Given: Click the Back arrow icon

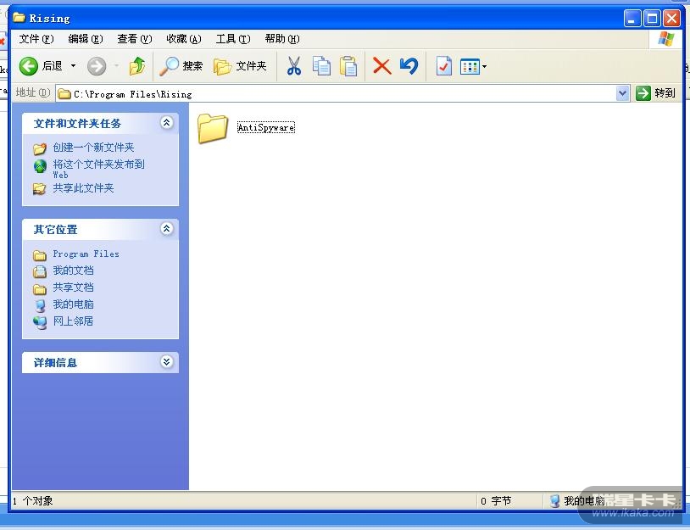Looking at the screenshot, I should [29, 66].
